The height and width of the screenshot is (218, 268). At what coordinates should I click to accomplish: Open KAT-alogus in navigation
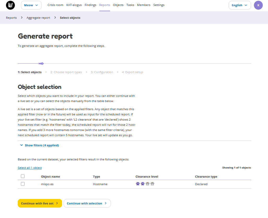74,5
